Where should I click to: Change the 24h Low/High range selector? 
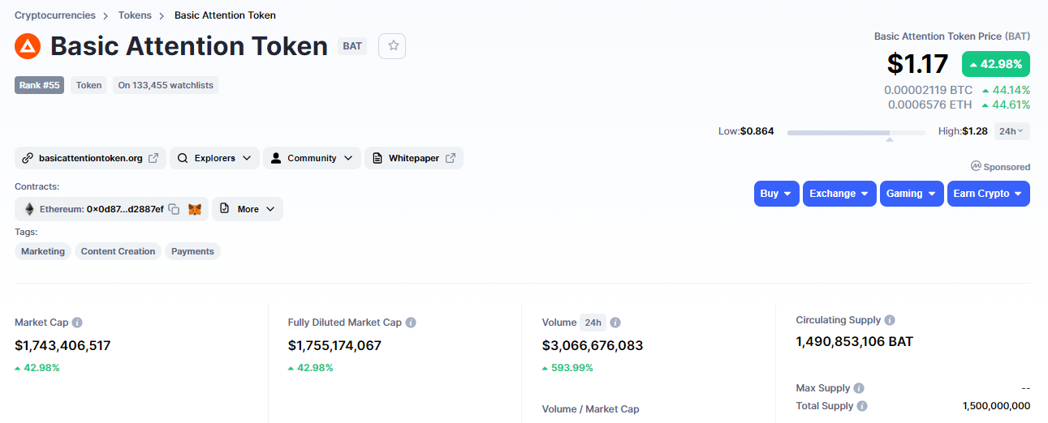pos(1012,131)
